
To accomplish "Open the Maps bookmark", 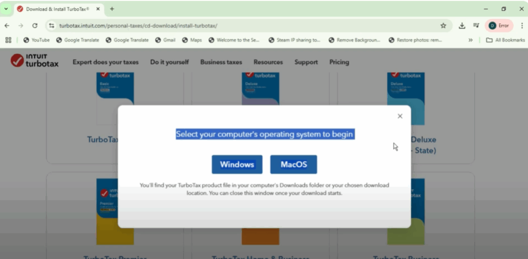I will point(192,40).
